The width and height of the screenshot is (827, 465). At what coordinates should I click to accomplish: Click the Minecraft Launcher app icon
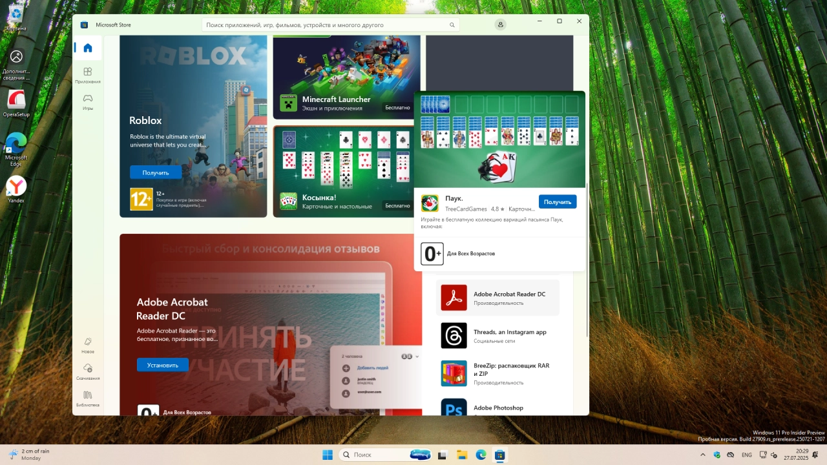pyautogui.click(x=288, y=103)
